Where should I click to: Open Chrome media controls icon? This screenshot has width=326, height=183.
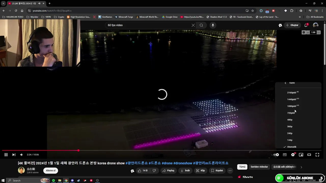[x=310, y=11]
